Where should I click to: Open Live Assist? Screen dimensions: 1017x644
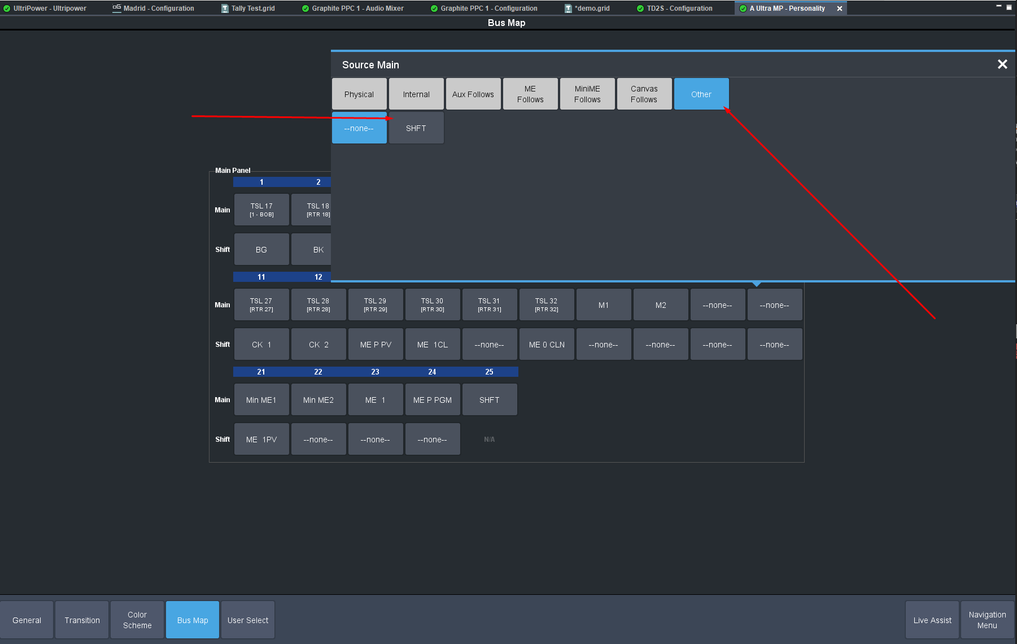[932, 620]
